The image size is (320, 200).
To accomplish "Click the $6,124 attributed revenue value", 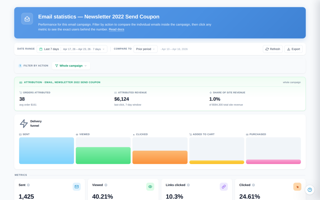I will (122, 99).
